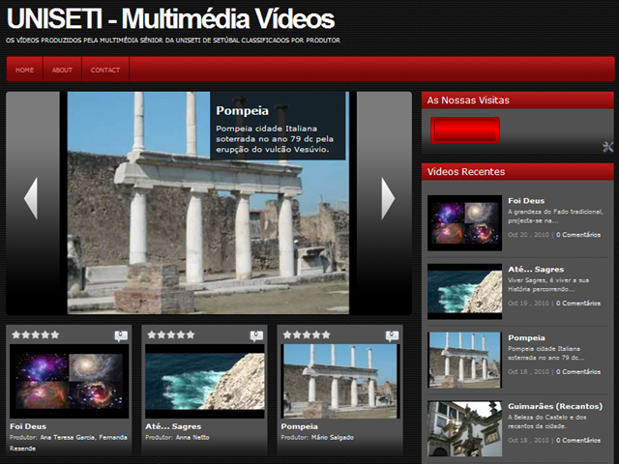Click excerpt 'A Beleza do Castelo e dos'

547,421
